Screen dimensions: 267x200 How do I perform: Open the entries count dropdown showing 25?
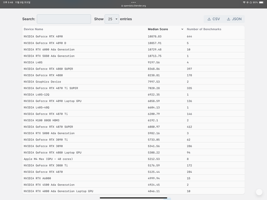pyautogui.click(x=111, y=19)
